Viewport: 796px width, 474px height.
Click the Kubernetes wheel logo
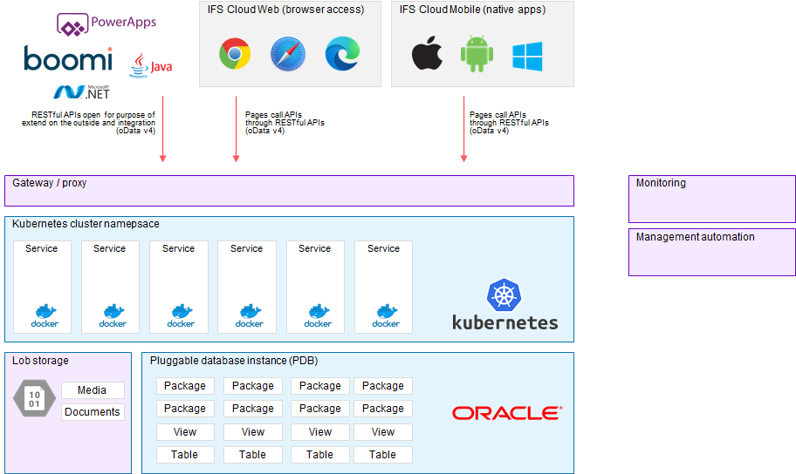[x=504, y=295]
